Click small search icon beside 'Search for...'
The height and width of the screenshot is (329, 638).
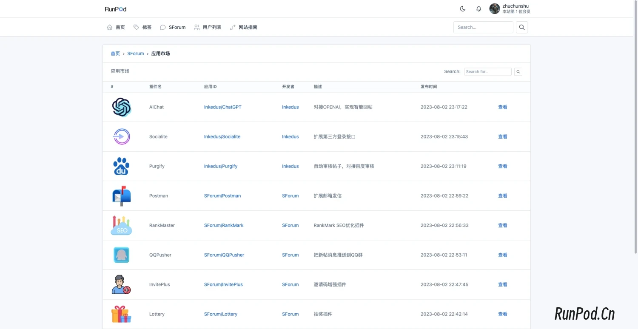coord(518,72)
